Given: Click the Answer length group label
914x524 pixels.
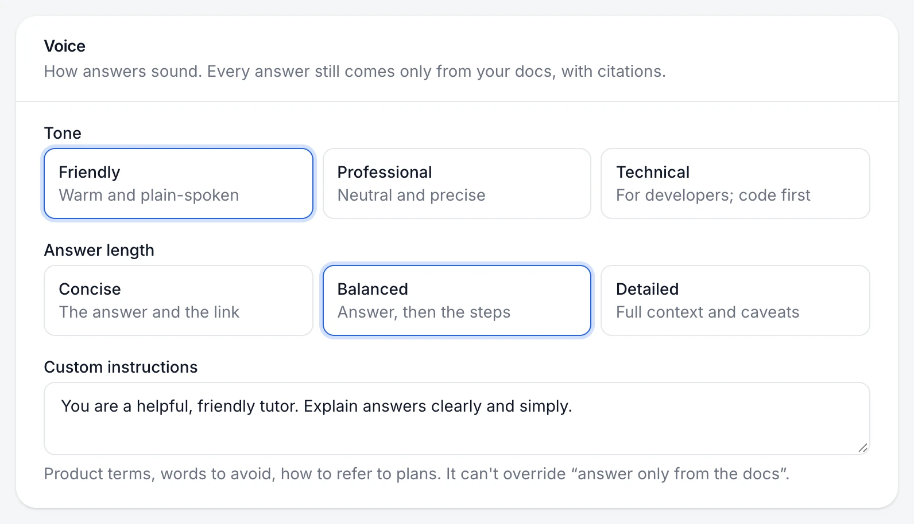Looking at the screenshot, I should pos(99,251).
